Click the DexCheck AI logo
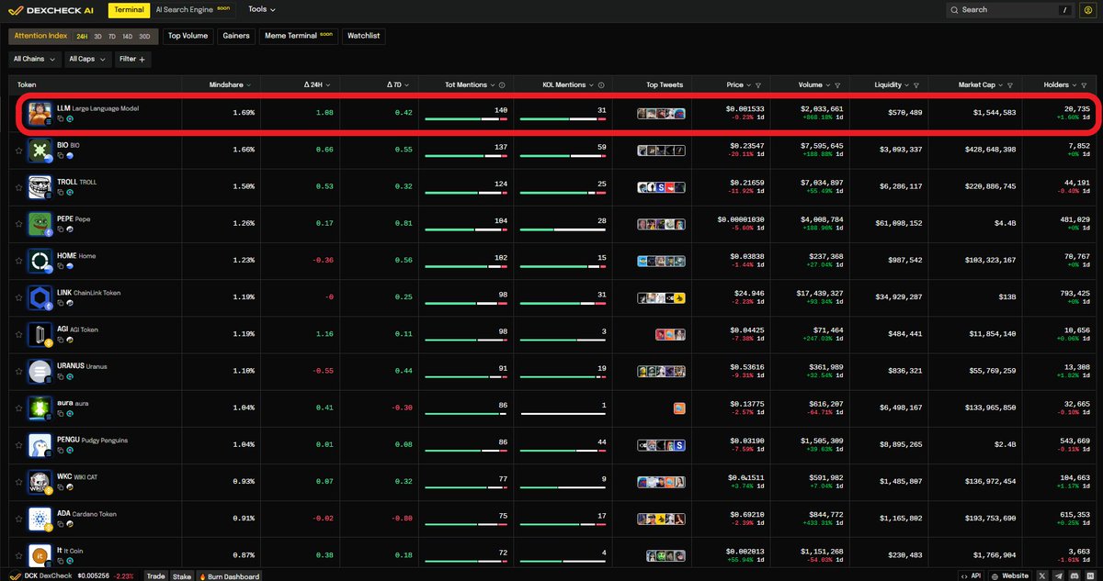Image resolution: width=1103 pixels, height=581 pixels. point(52,10)
